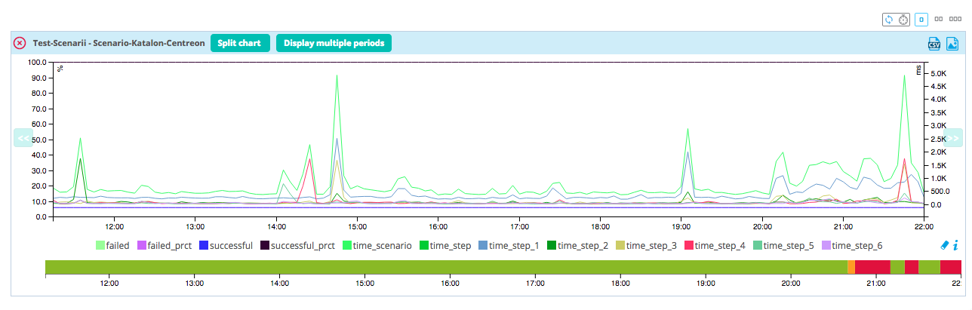
Task: Click the tallest green peak near 14:45
Action: point(337,75)
